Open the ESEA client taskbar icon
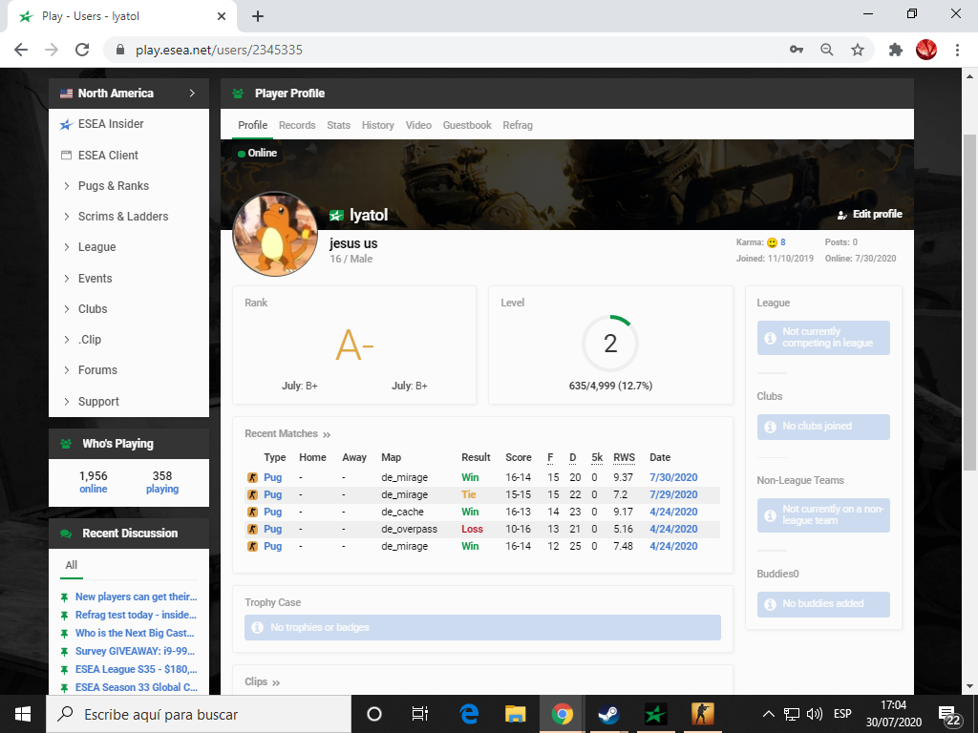 coord(655,714)
